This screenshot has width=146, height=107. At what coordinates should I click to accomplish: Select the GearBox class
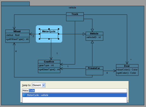pyautogui.click(x=49, y=66)
